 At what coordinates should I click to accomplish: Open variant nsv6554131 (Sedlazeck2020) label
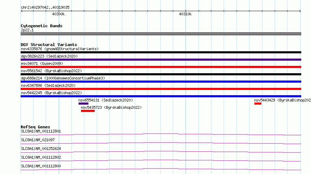click(106, 100)
